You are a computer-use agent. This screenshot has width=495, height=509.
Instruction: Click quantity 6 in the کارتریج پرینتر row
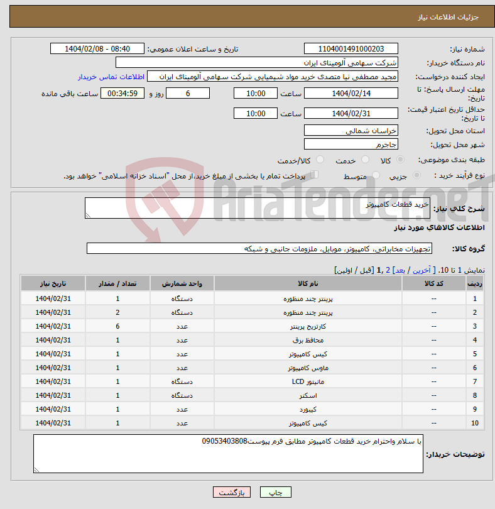tap(117, 326)
